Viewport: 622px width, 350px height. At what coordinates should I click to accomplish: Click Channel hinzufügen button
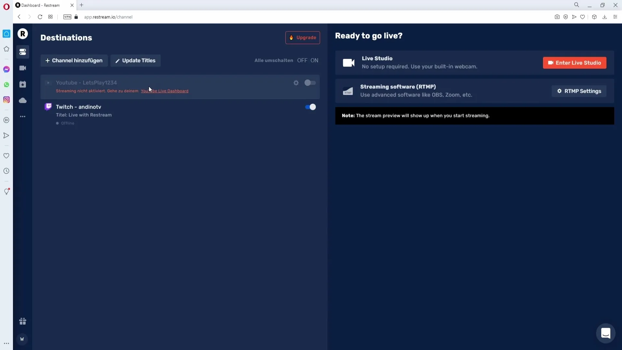point(74,61)
